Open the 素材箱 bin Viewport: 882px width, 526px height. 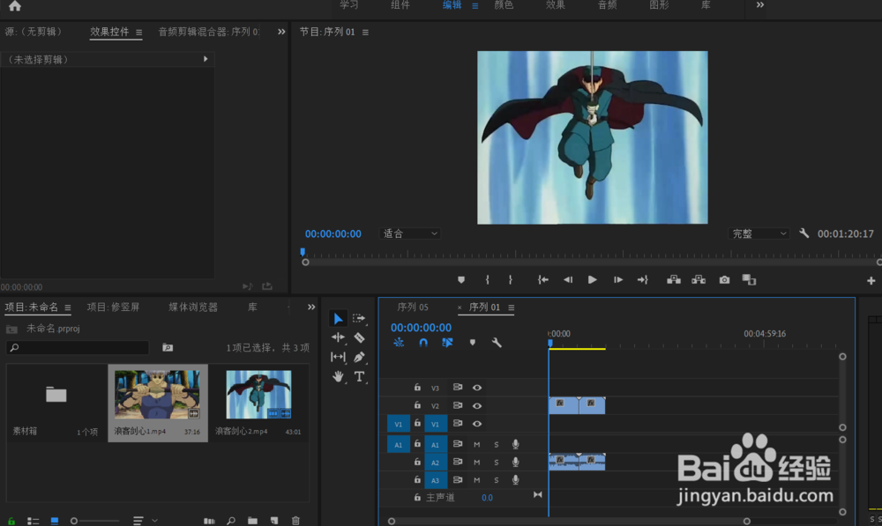[56, 395]
